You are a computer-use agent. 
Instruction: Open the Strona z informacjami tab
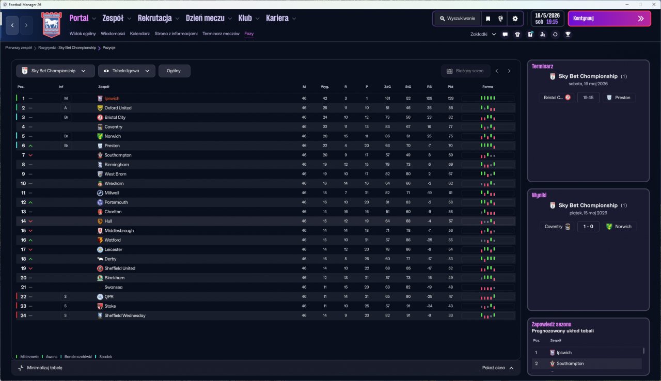point(176,34)
